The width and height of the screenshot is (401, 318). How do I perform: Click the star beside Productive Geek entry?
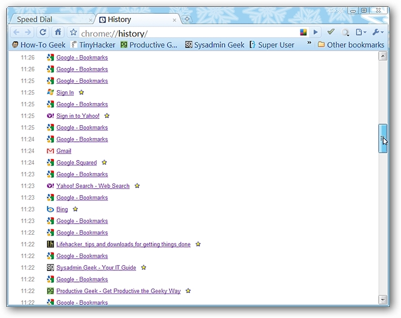click(x=188, y=290)
